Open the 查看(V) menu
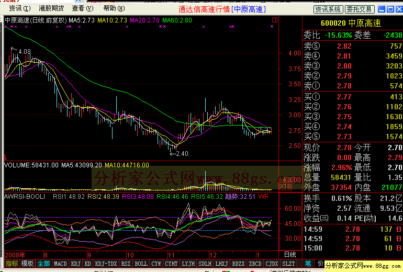403x272 pixels. 83,8
